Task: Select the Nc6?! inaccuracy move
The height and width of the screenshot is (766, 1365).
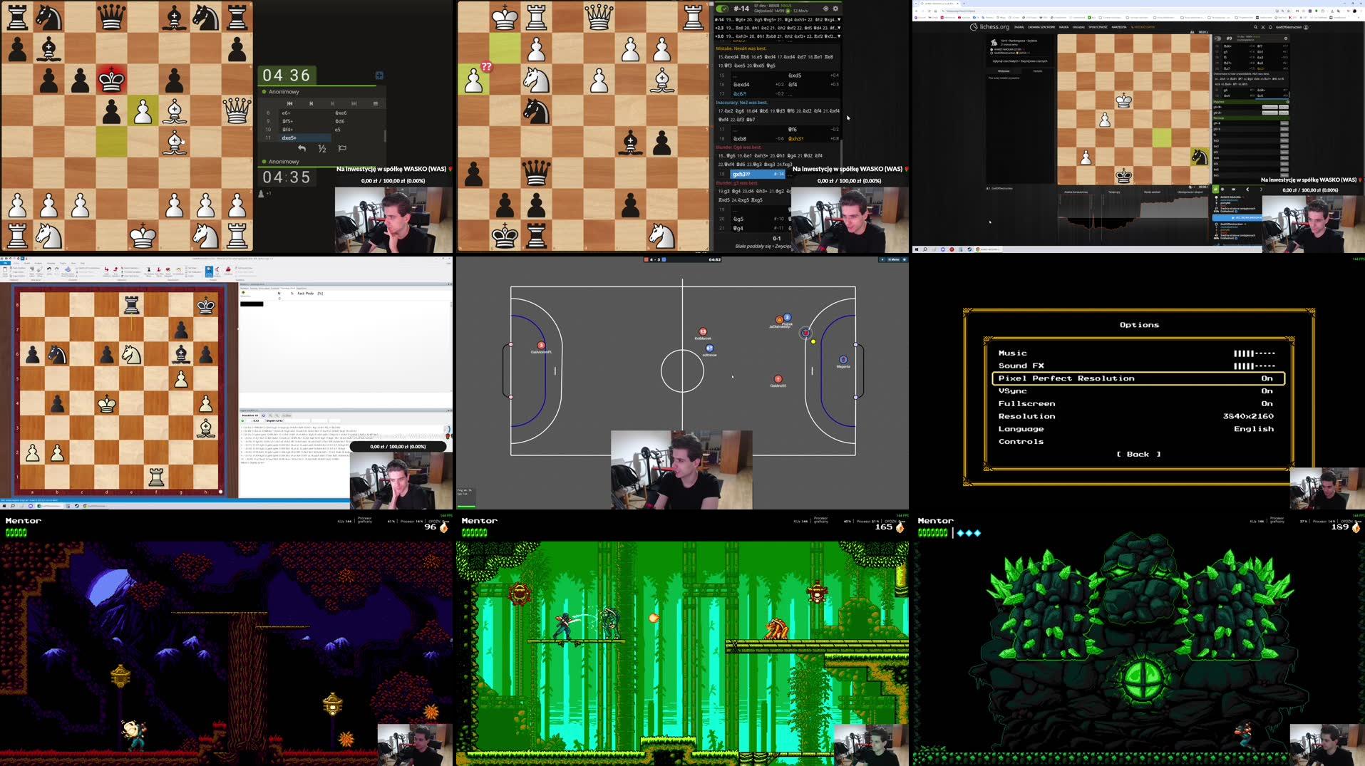Action: coord(740,93)
